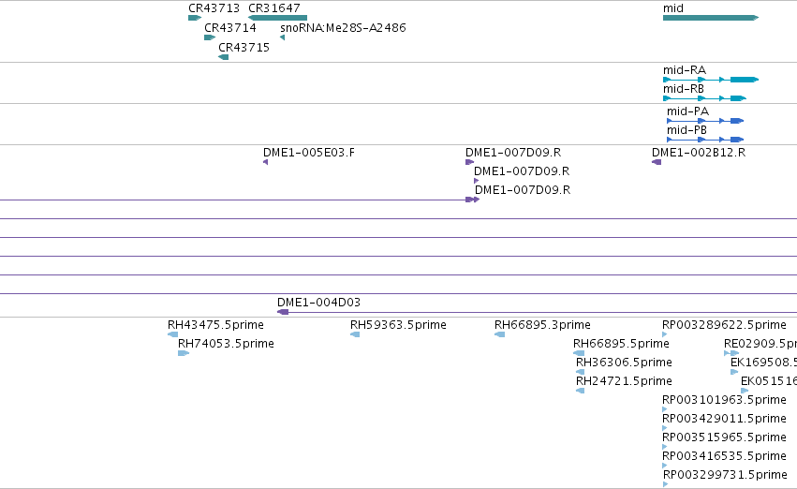The width and height of the screenshot is (797, 489).
Task: Click the RH36306.5prime feature label
Action: (x=624, y=363)
